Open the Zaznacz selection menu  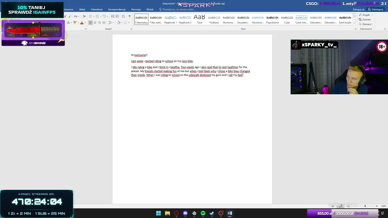pyautogui.click(x=366, y=24)
